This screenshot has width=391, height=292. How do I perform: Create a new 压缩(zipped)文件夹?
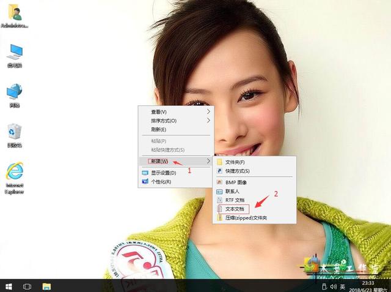(x=254, y=218)
